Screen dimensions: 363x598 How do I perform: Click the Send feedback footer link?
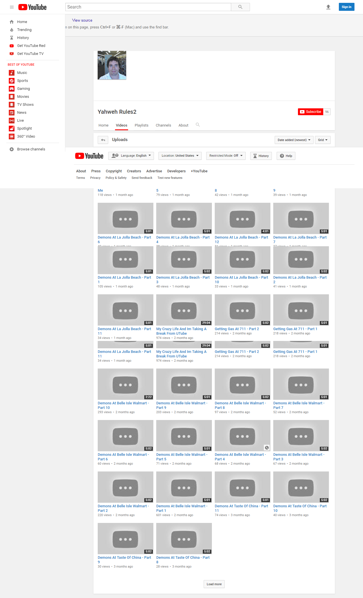[x=142, y=178]
